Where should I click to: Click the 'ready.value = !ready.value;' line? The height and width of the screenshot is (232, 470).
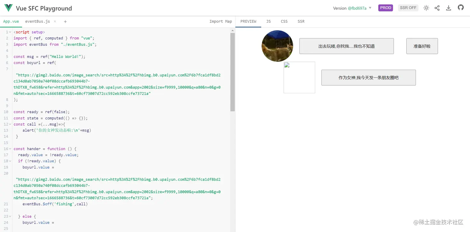click(48, 155)
